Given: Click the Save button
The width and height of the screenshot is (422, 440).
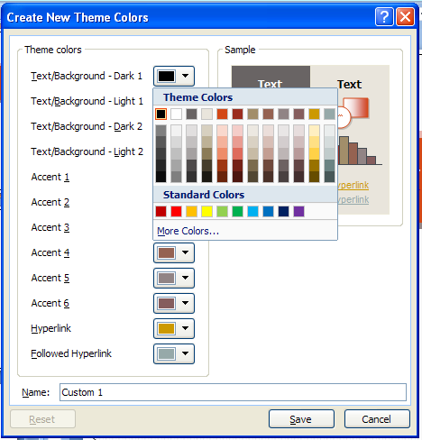Looking at the screenshot, I should coord(301,419).
